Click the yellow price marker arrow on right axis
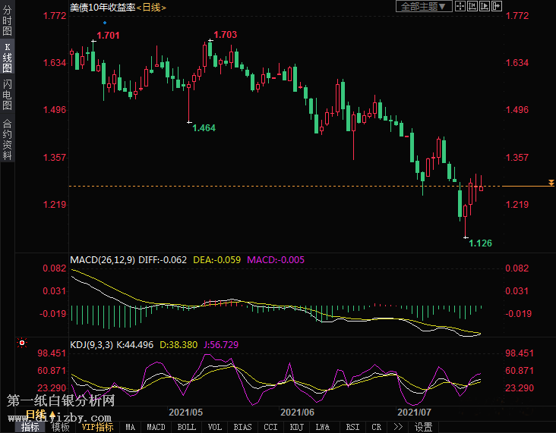 tap(551, 184)
